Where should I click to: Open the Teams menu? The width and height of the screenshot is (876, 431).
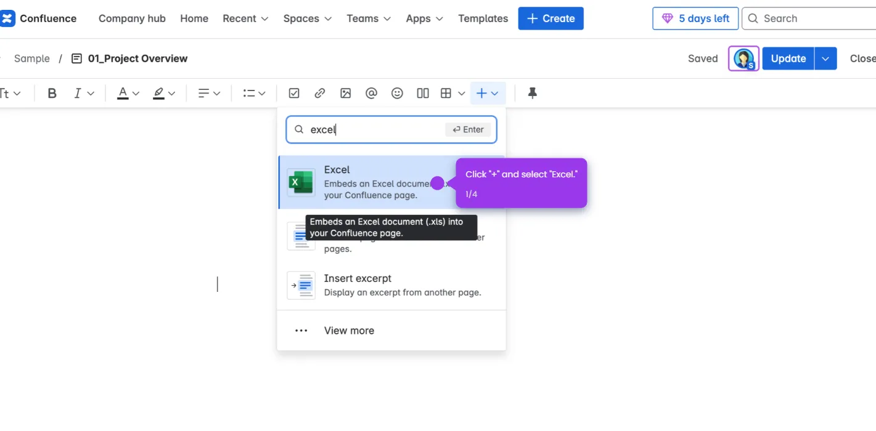pos(369,18)
